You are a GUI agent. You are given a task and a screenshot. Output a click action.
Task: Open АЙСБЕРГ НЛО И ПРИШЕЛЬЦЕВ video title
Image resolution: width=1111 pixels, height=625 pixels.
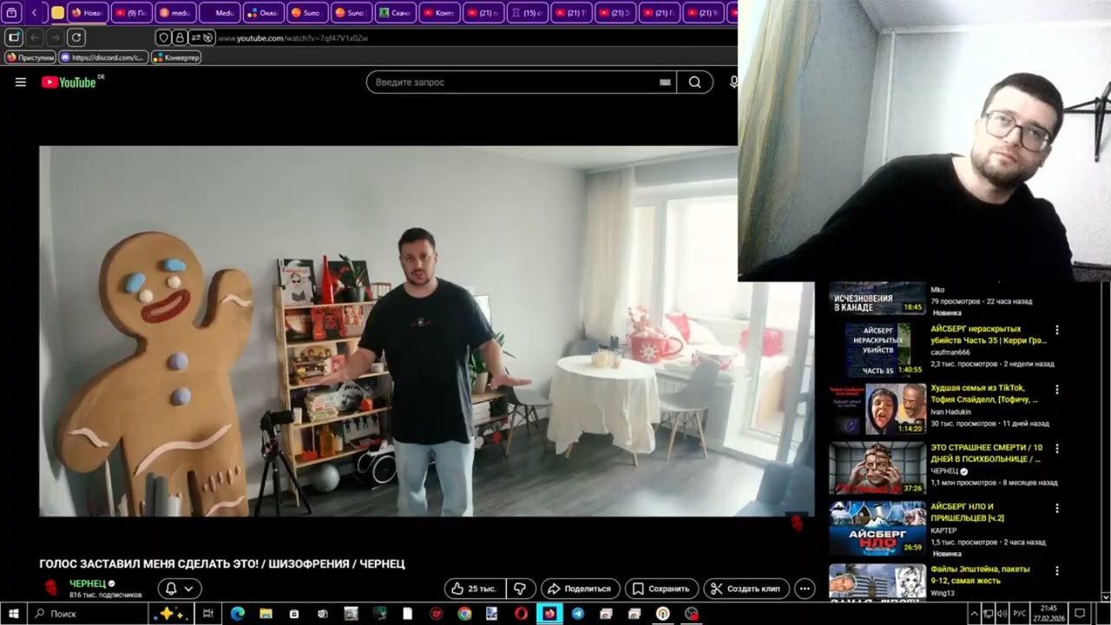[968, 512]
